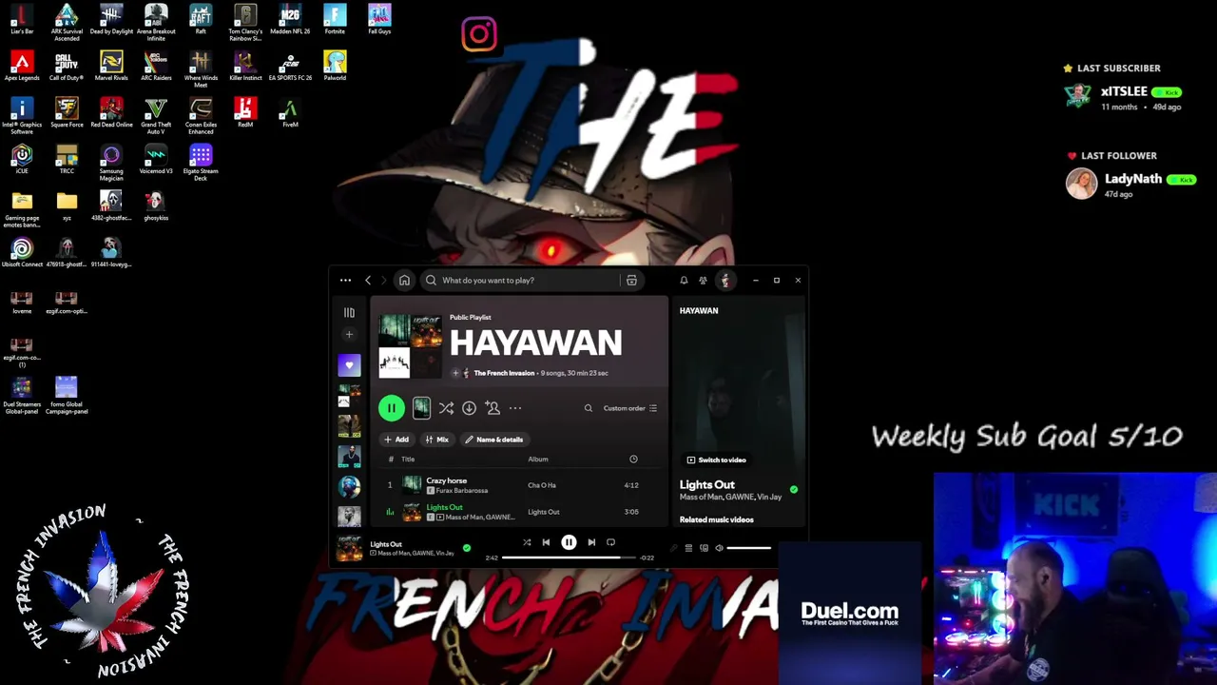This screenshot has height=685, width=1217.
Task: Invite collaborators to the playlist
Action: [493, 408]
